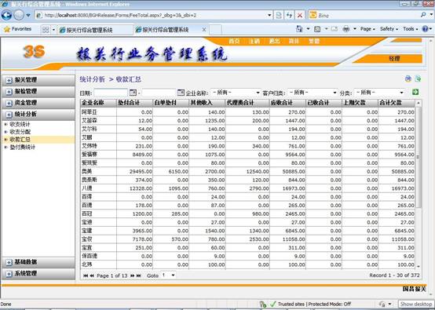
Task: Sort by the 企业名称 column header
Action: [98, 103]
